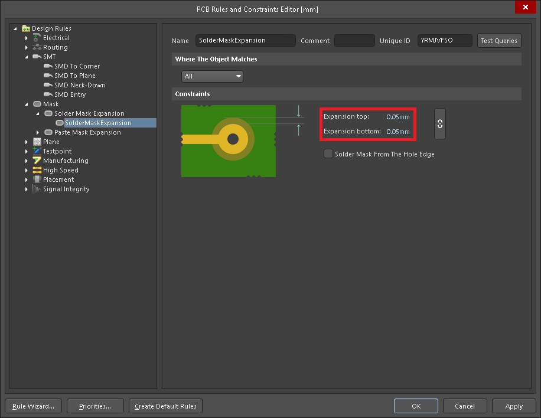Image resolution: width=541 pixels, height=418 pixels.
Task: Expand the Testpoint rules node
Action: point(26,151)
